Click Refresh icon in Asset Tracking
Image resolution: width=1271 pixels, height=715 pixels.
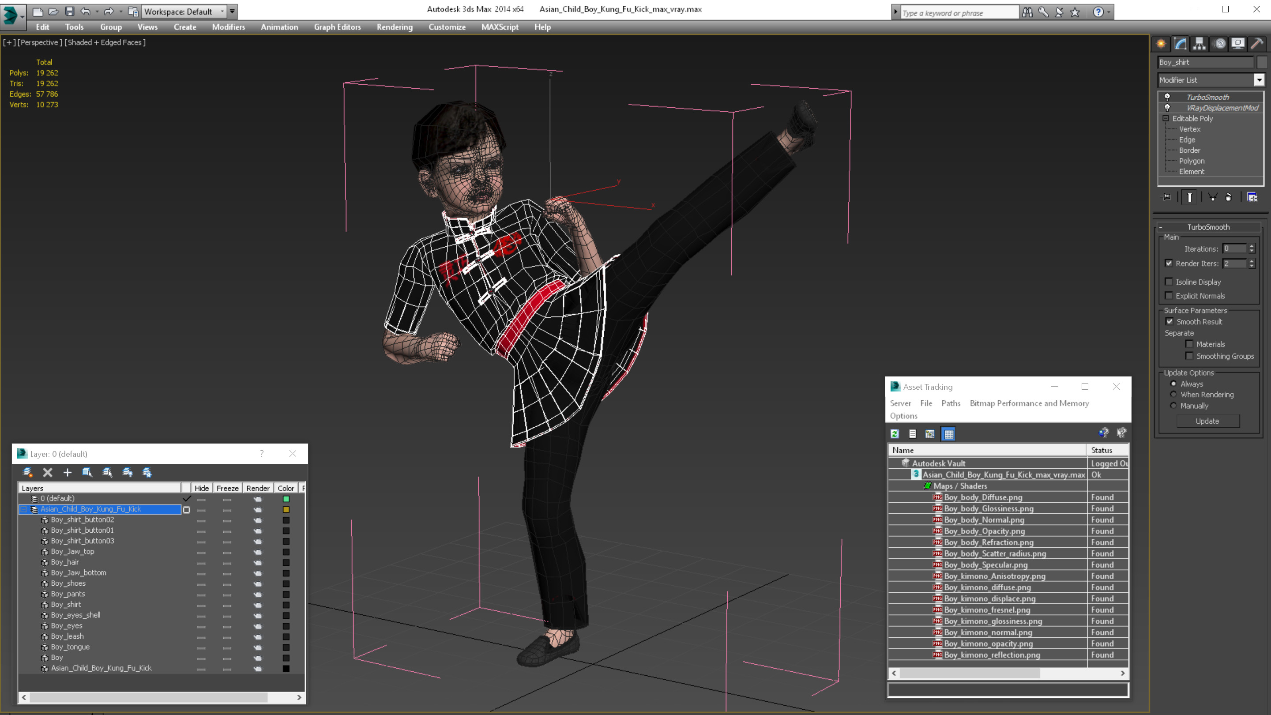pyautogui.click(x=895, y=434)
